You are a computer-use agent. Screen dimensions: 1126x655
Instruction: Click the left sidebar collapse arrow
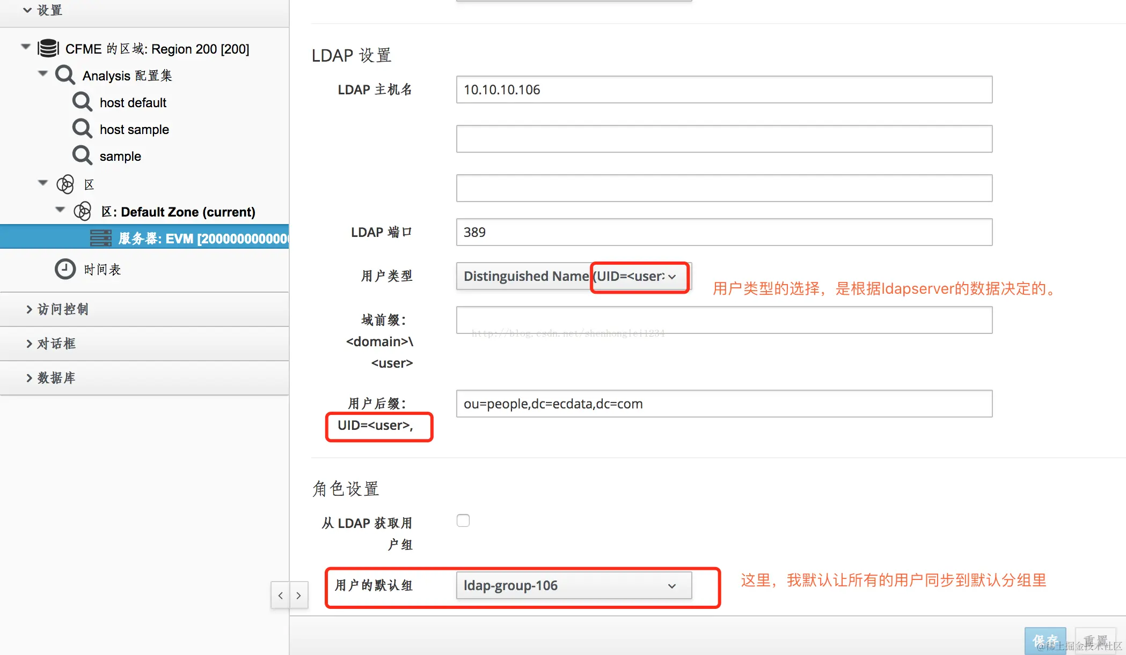[x=280, y=596]
